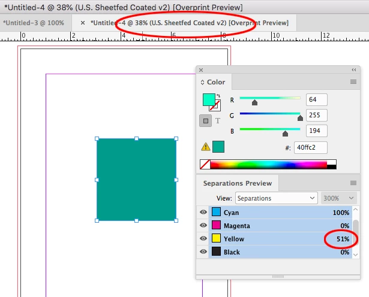Screen dimensions: 369x297
Task: Open the 300% ink limit dropdown
Action: coord(339,198)
